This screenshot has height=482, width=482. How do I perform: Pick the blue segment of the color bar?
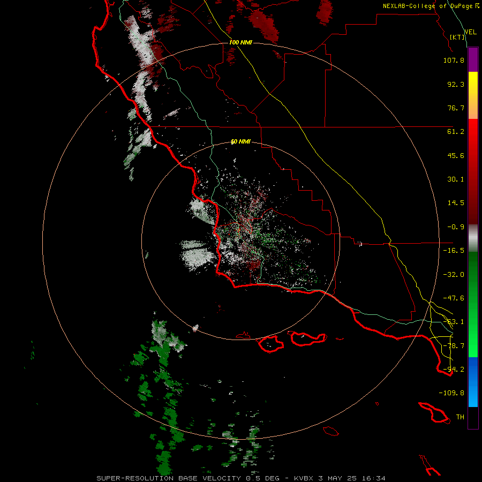(x=473, y=382)
